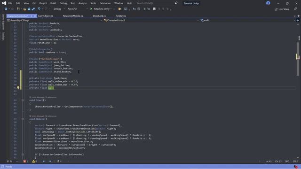Click the user account avatar icon
Viewport: 301px width, 169px height.
pos(268,3)
